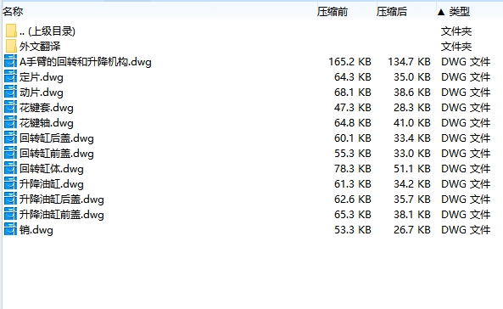This screenshot has width=503, height=309.
Task: Click the 62.6 KB size value
Action: [x=353, y=199]
